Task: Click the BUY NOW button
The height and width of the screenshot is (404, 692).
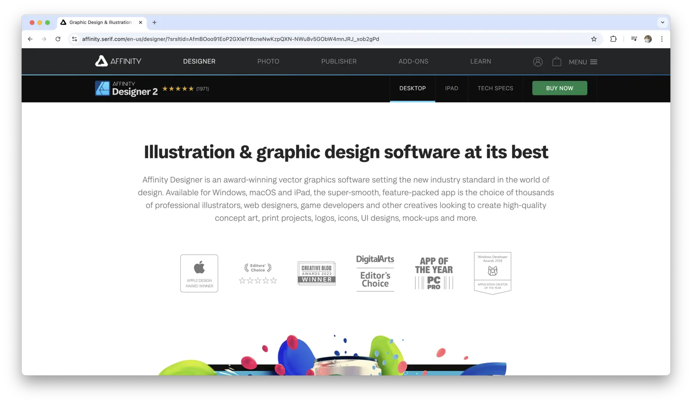Action: pyautogui.click(x=560, y=88)
